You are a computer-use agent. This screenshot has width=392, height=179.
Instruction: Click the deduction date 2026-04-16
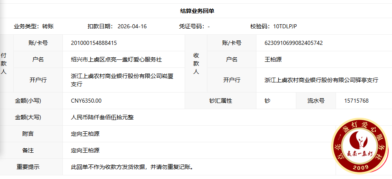pos(132,26)
